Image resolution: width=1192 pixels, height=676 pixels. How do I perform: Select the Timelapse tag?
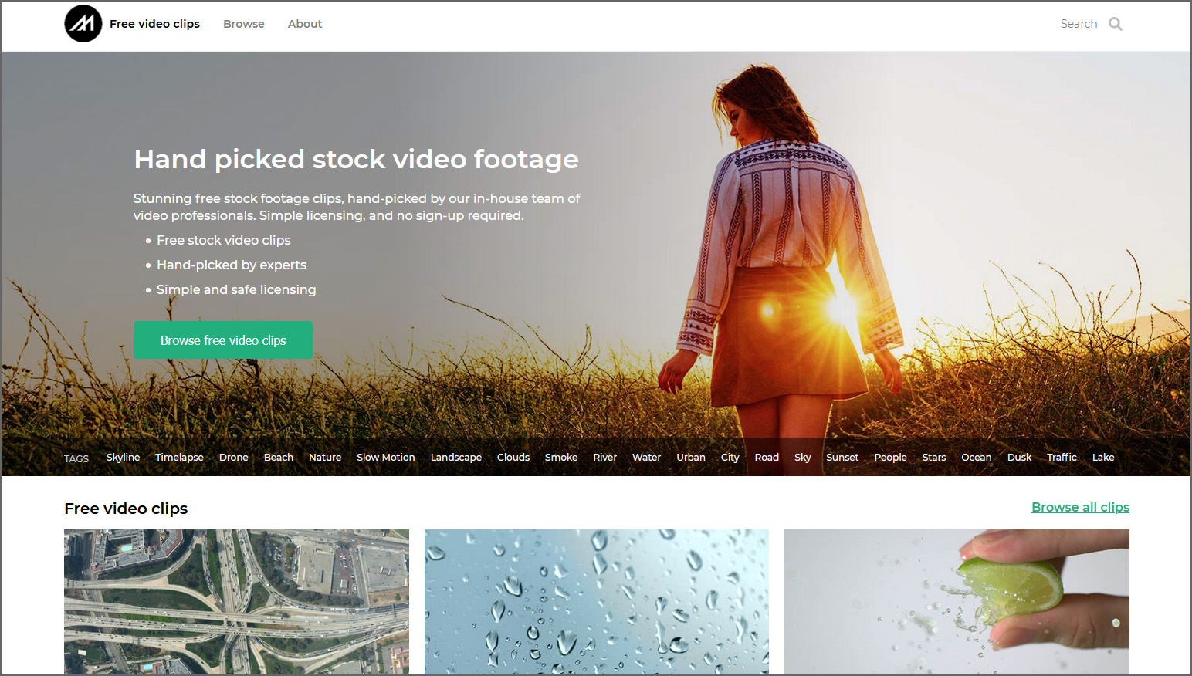[179, 457]
